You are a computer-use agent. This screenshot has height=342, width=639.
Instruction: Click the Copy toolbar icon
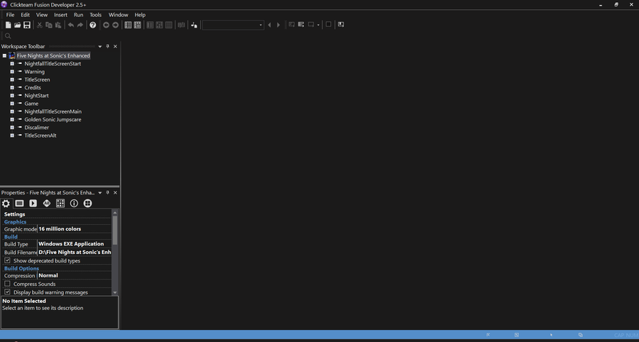[49, 26]
